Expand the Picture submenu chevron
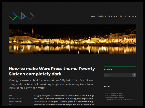Screen dimensions: 145x108 pyautogui.click(x=116, y=16)
